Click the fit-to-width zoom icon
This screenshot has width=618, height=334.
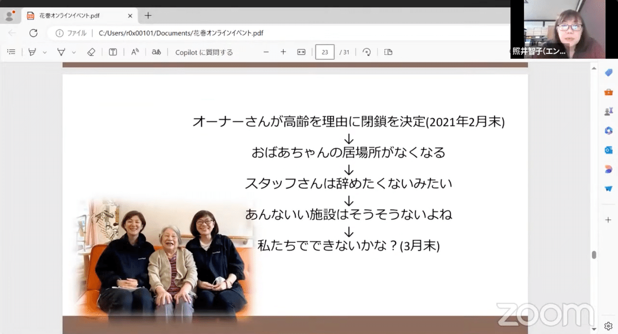tap(302, 52)
